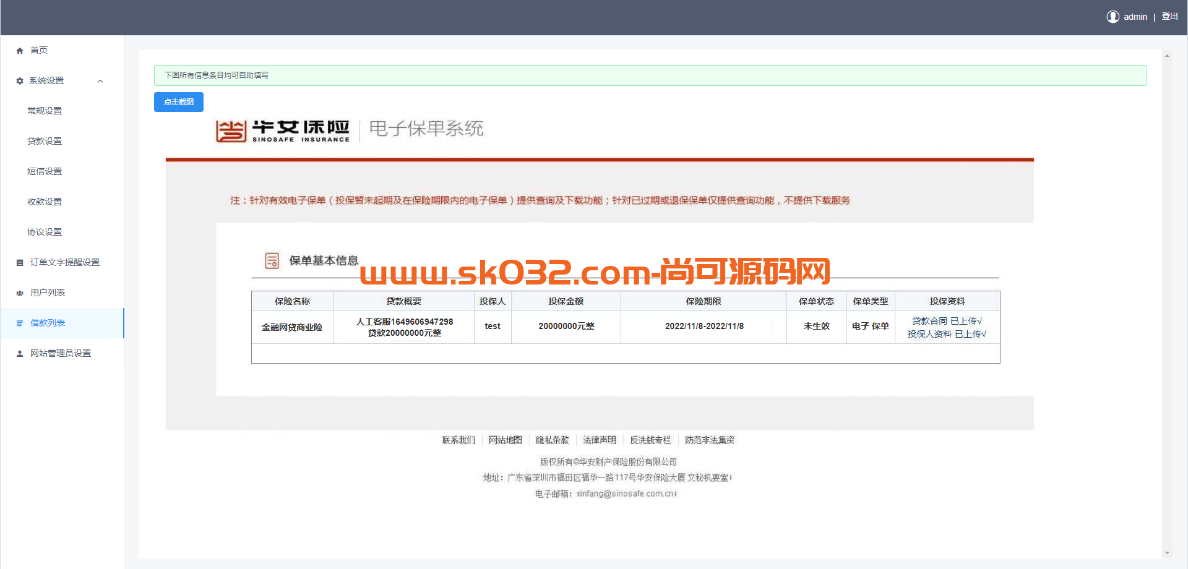The width and height of the screenshot is (1188, 569).
Task: Click the 投保资料 column header
Action: click(x=947, y=301)
